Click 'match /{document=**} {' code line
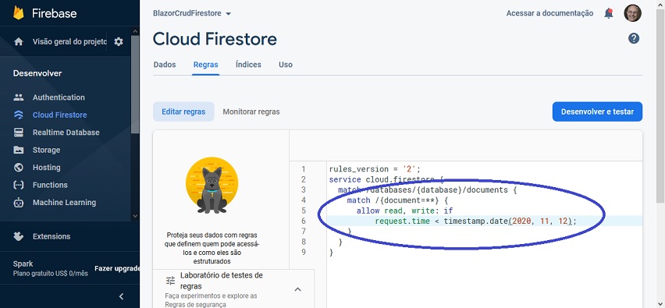 [x=397, y=200]
